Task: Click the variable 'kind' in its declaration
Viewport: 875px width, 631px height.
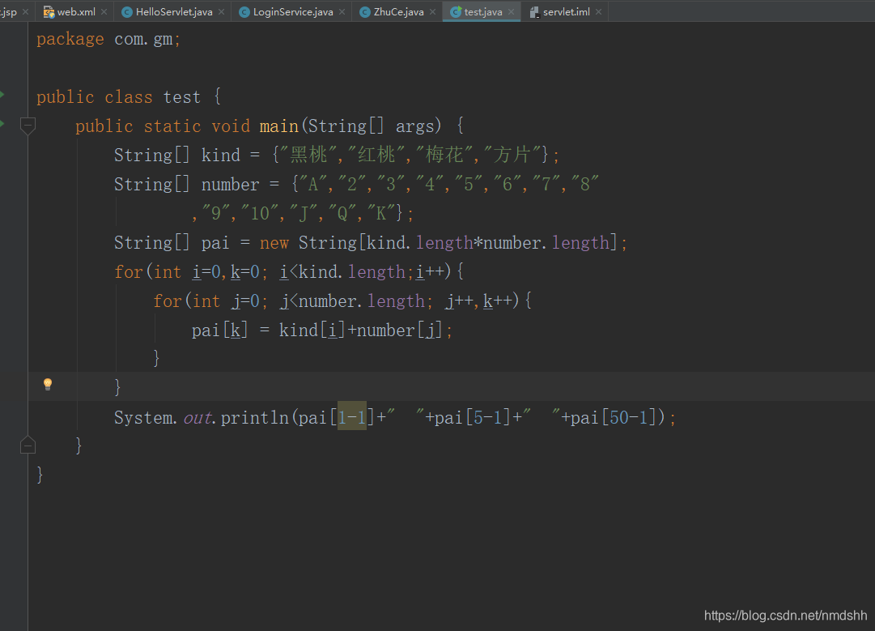Action: pos(220,156)
